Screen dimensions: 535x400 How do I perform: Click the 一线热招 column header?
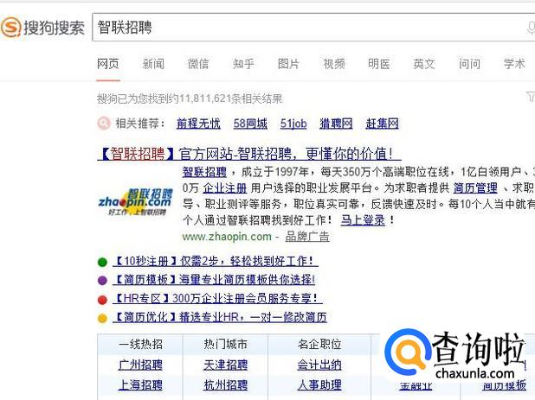[140, 345]
